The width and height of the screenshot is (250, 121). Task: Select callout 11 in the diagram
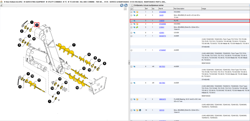tap(84, 68)
